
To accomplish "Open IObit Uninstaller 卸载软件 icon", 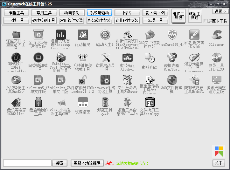I will [16, 57].
